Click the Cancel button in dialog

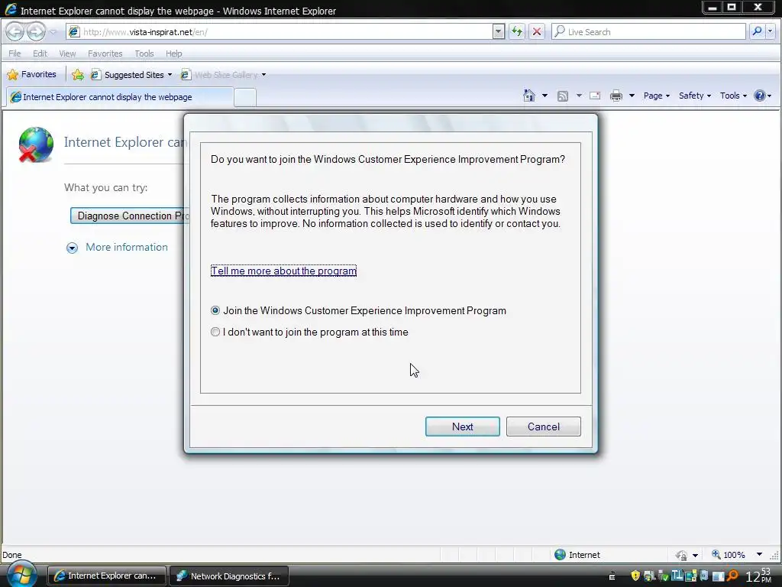tap(544, 426)
